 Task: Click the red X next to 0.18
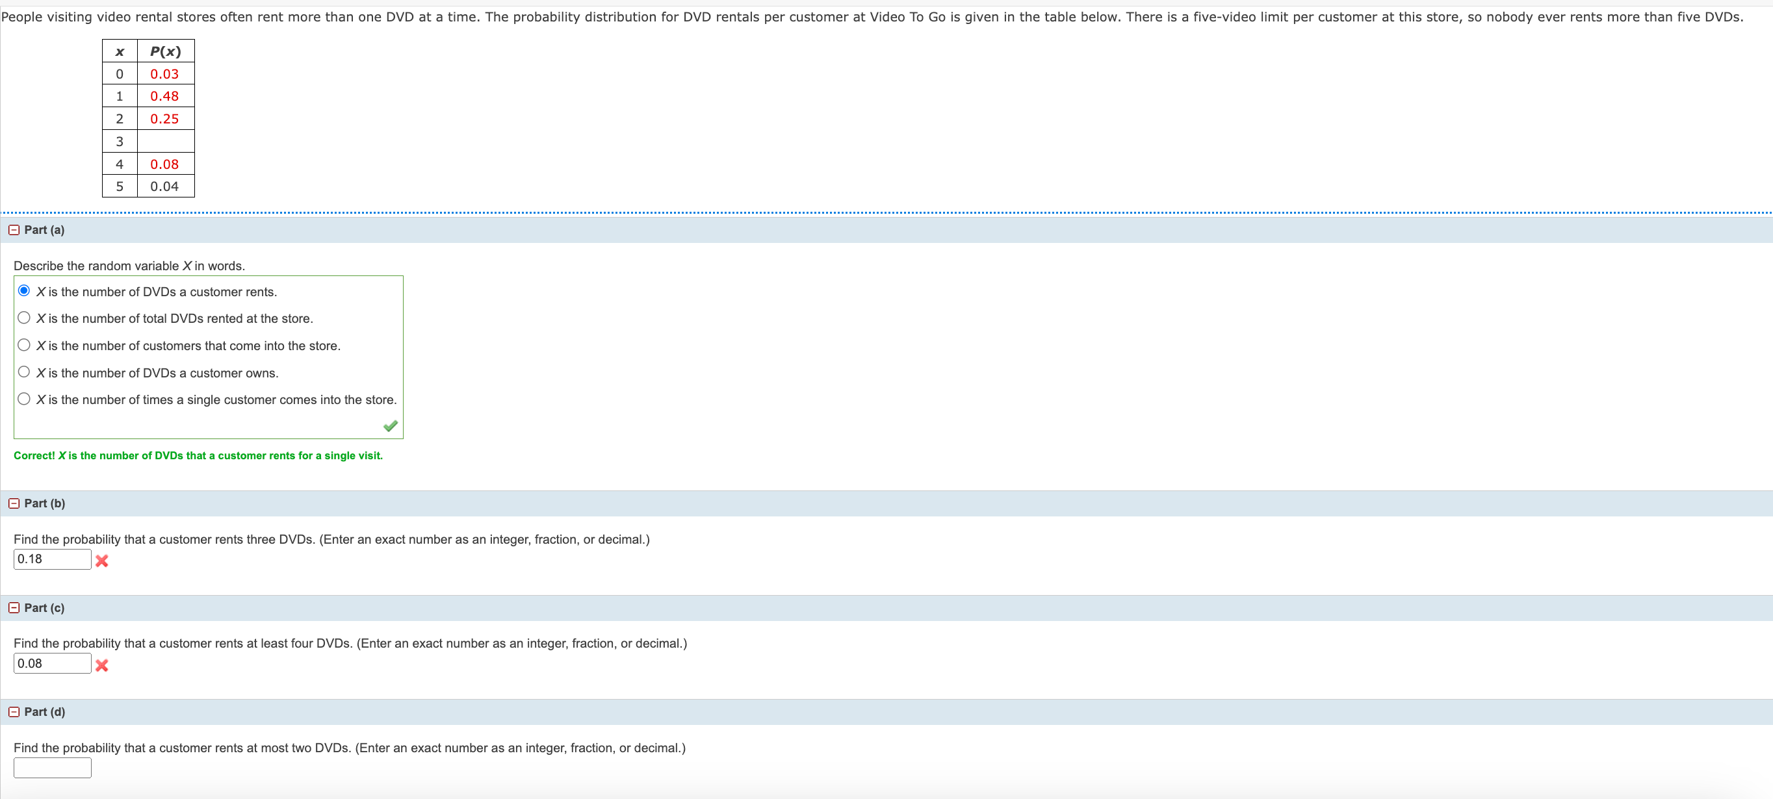103,561
